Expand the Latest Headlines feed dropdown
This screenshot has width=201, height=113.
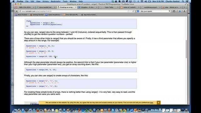53,15
